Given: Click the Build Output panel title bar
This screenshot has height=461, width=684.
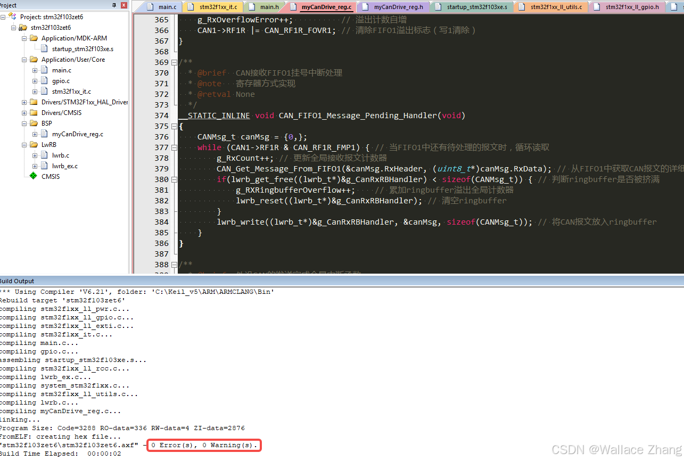Looking at the screenshot, I should [x=342, y=281].
